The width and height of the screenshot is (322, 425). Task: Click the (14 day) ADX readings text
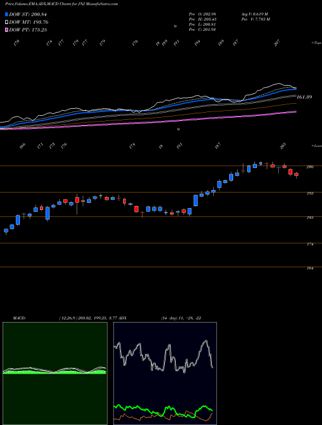pos(181,318)
